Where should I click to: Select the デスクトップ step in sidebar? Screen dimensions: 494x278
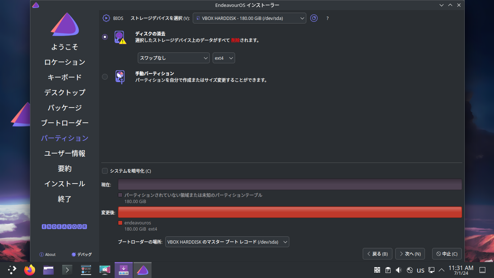click(x=65, y=93)
